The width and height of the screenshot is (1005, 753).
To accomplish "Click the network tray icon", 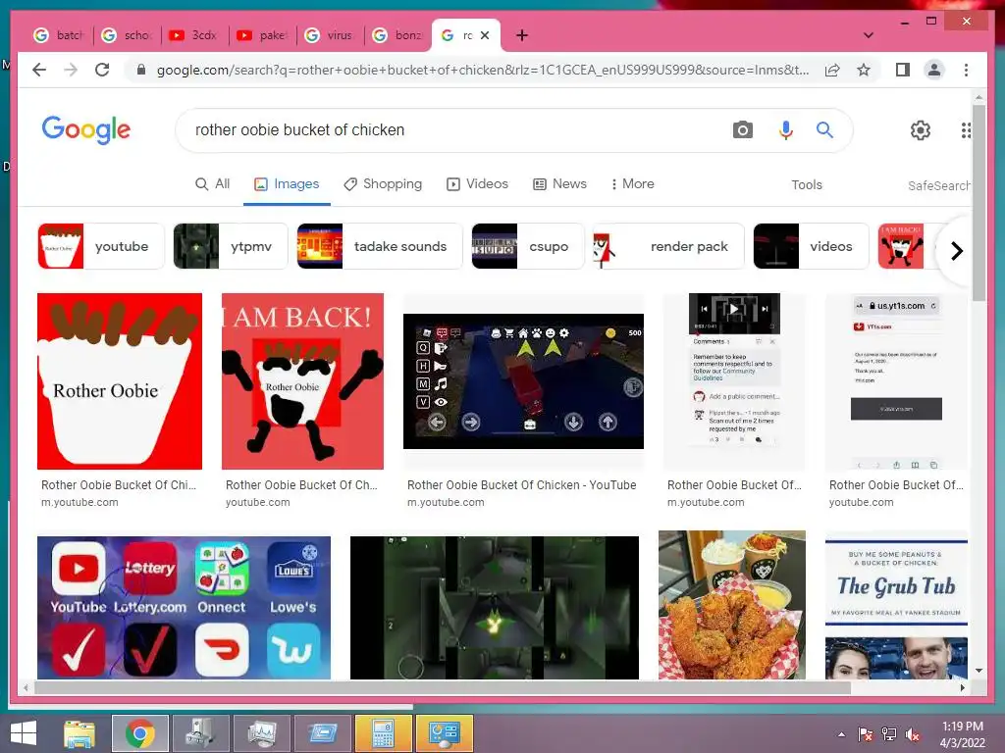I will click(x=889, y=734).
